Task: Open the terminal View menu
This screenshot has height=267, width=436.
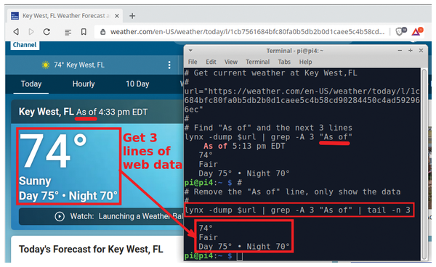Action: pos(231,62)
